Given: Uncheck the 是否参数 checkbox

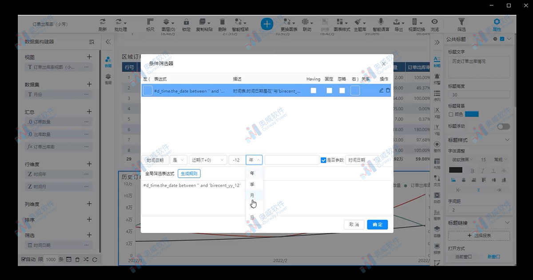Looking at the screenshot, I should pyautogui.click(x=323, y=160).
